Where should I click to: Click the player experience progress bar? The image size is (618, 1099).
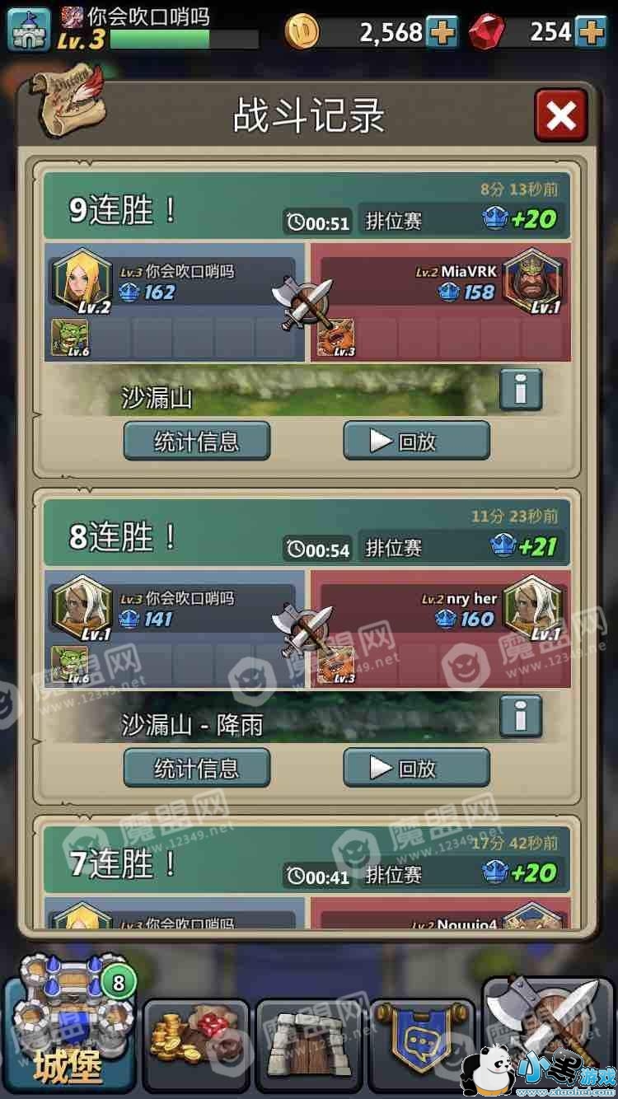(x=185, y=40)
